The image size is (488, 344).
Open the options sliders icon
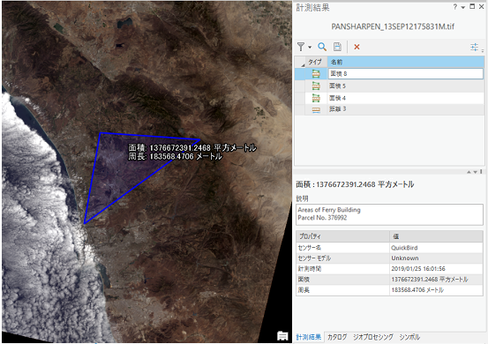click(x=474, y=48)
